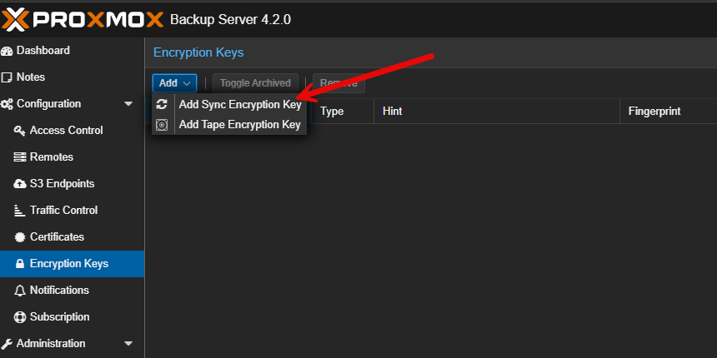Click the Certificates badge icon

click(x=20, y=237)
